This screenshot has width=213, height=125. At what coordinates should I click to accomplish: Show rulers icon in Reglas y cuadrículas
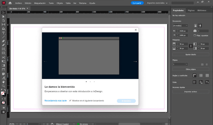tap(194, 76)
